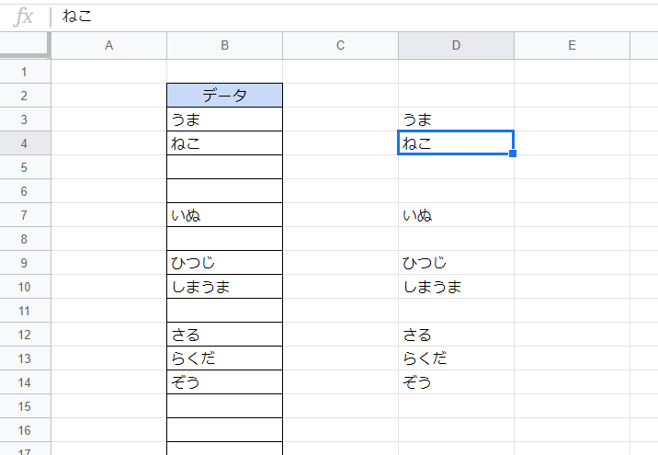Select cell B10 with しまうま
658x455 pixels.
tap(224, 287)
